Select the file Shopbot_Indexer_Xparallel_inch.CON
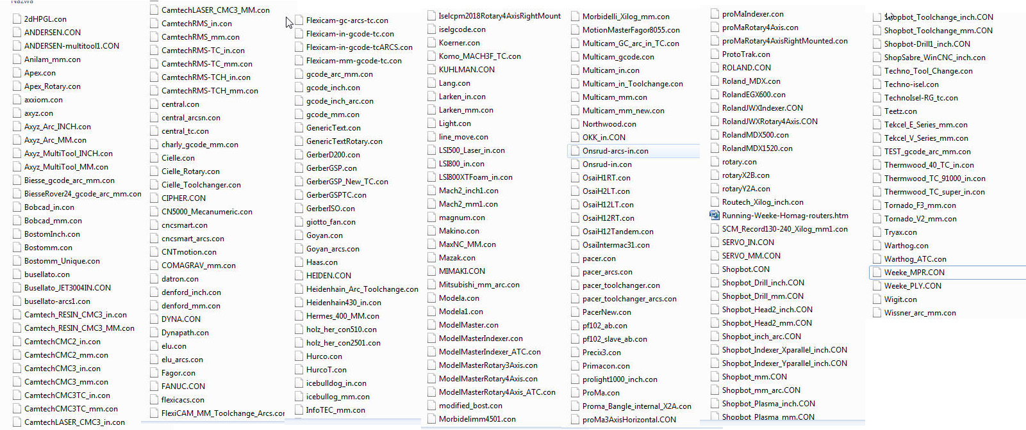The width and height of the screenshot is (1026, 430). (x=784, y=350)
